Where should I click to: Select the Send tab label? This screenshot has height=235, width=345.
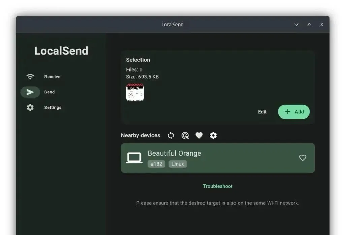(50, 92)
